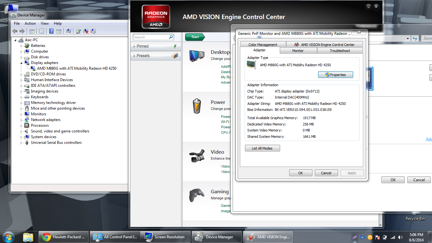Toggle the console tree pane icon in Device Manager
This screenshot has width=432, height=243.
pos(32,31)
